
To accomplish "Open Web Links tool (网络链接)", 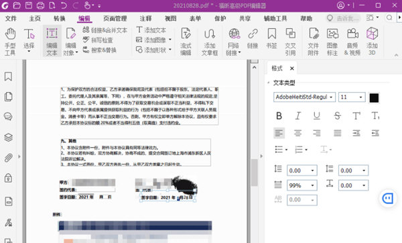I will coord(234,42).
